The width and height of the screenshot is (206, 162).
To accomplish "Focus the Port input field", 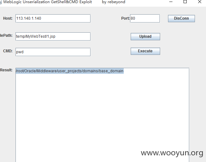I will tap(145, 18).
